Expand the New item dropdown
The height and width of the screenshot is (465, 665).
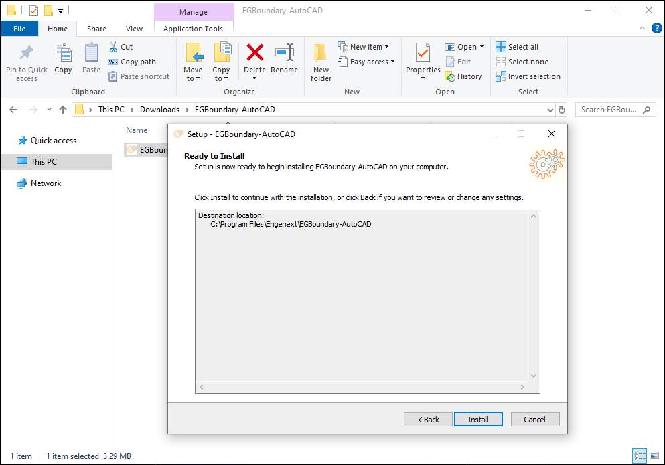[386, 47]
